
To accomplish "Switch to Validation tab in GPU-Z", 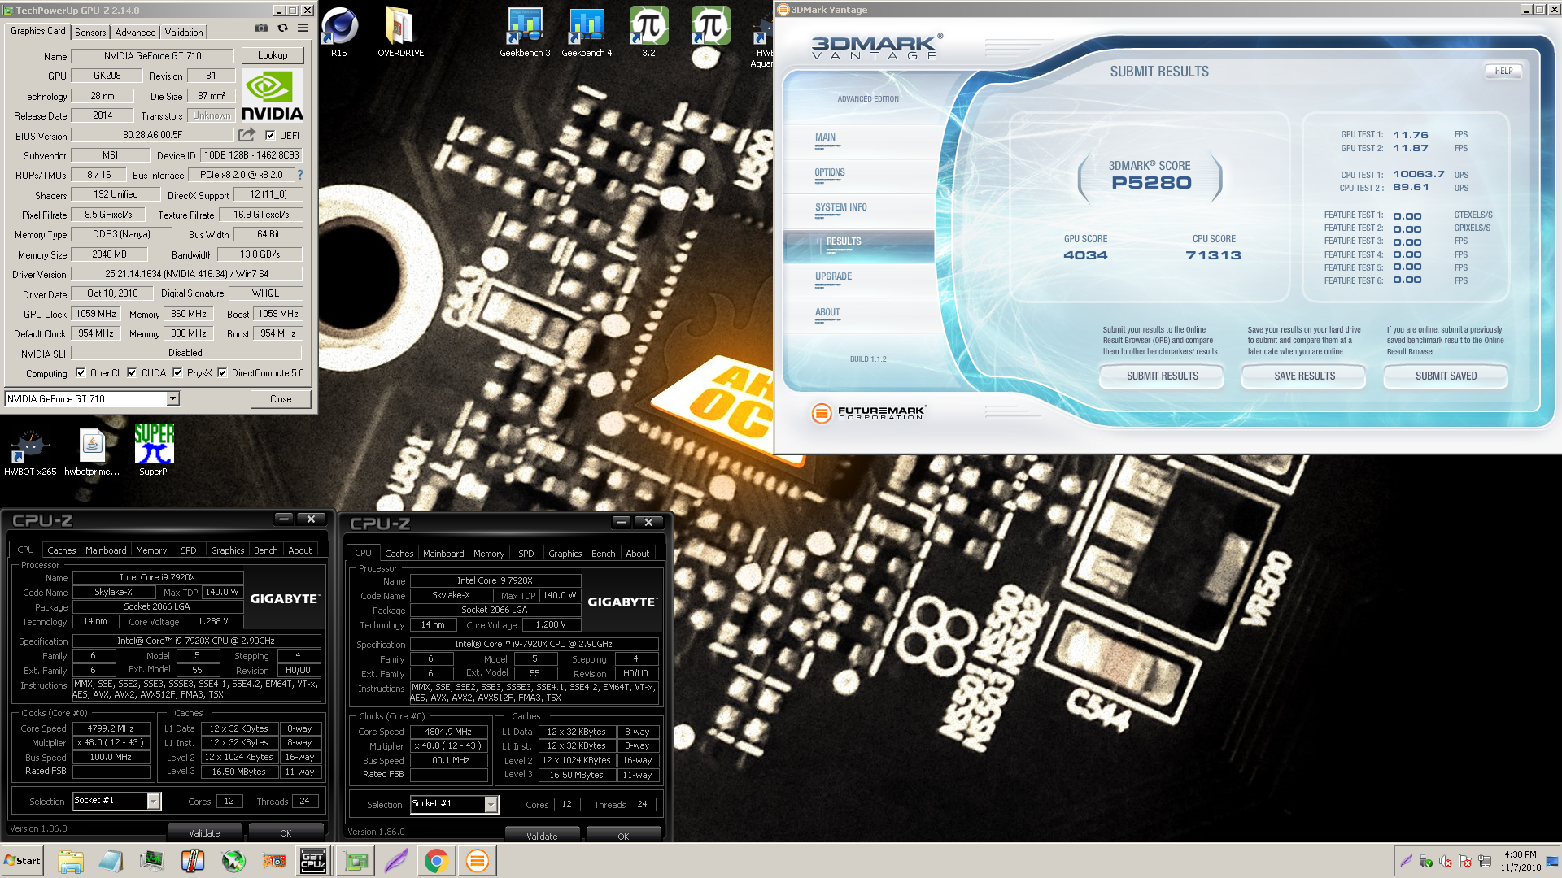I will (x=184, y=32).
